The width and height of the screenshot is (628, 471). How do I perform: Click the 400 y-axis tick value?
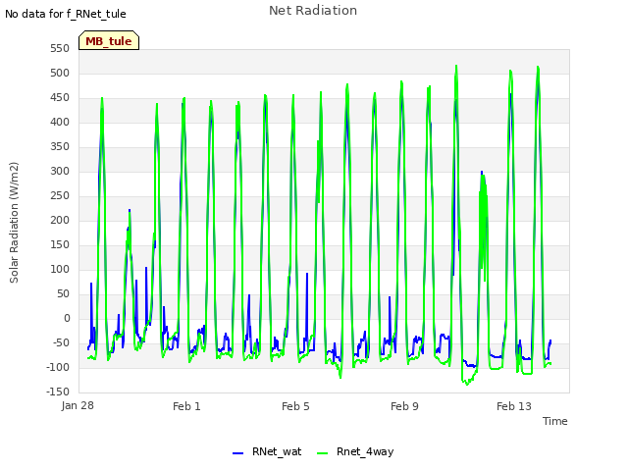pyautogui.click(x=60, y=122)
